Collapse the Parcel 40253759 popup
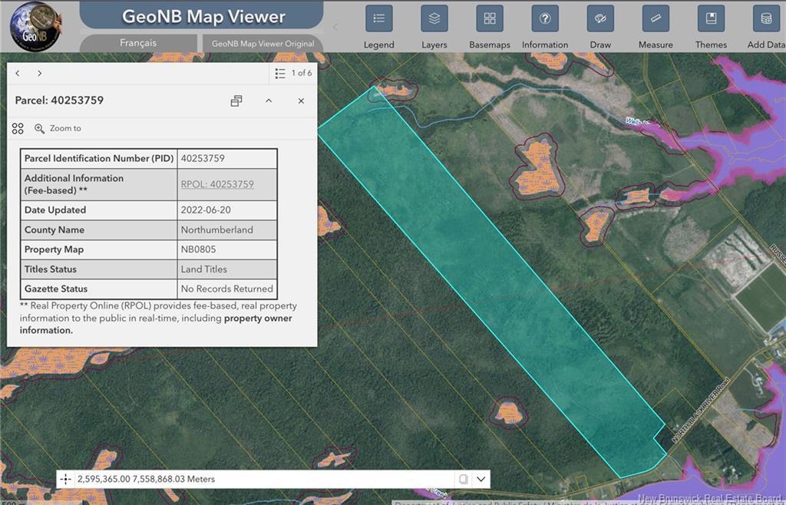This screenshot has width=786, height=505. tap(269, 101)
